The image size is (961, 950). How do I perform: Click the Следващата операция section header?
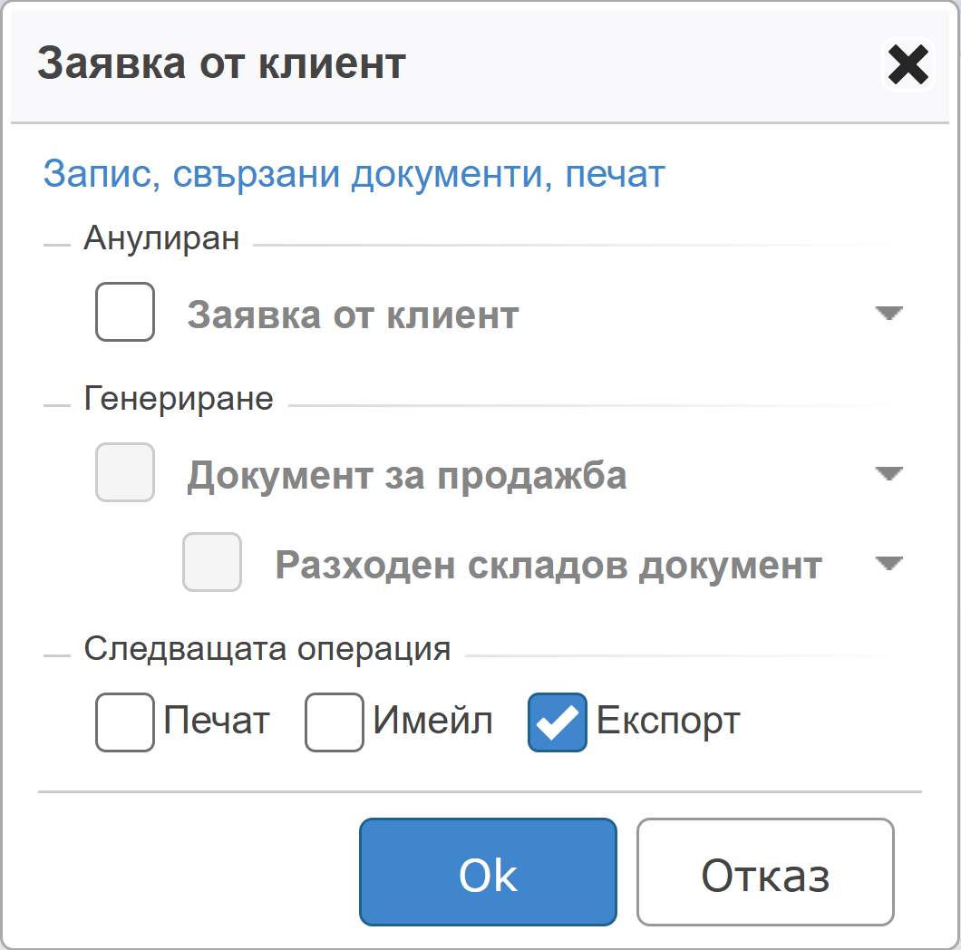click(267, 649)
